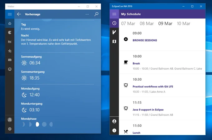Screen dimensions: 212x140
Task: Open EclipseCon hamburger menu
Action: tap(114, 14)
